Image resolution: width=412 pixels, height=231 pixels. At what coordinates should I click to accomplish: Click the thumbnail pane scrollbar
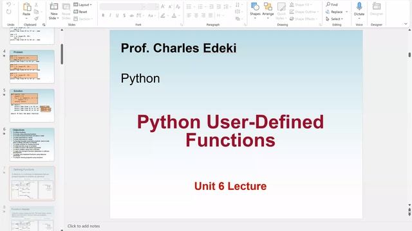coord(62,54)
